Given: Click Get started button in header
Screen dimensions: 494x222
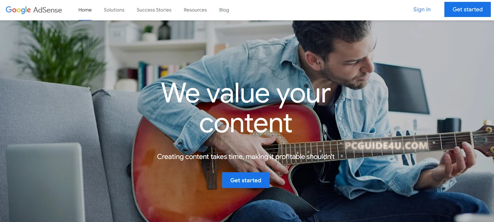Looking at the screenshot, I should [467, 9].
